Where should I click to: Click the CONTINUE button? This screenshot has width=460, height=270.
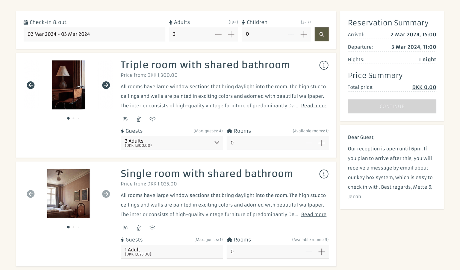point(392,106)
